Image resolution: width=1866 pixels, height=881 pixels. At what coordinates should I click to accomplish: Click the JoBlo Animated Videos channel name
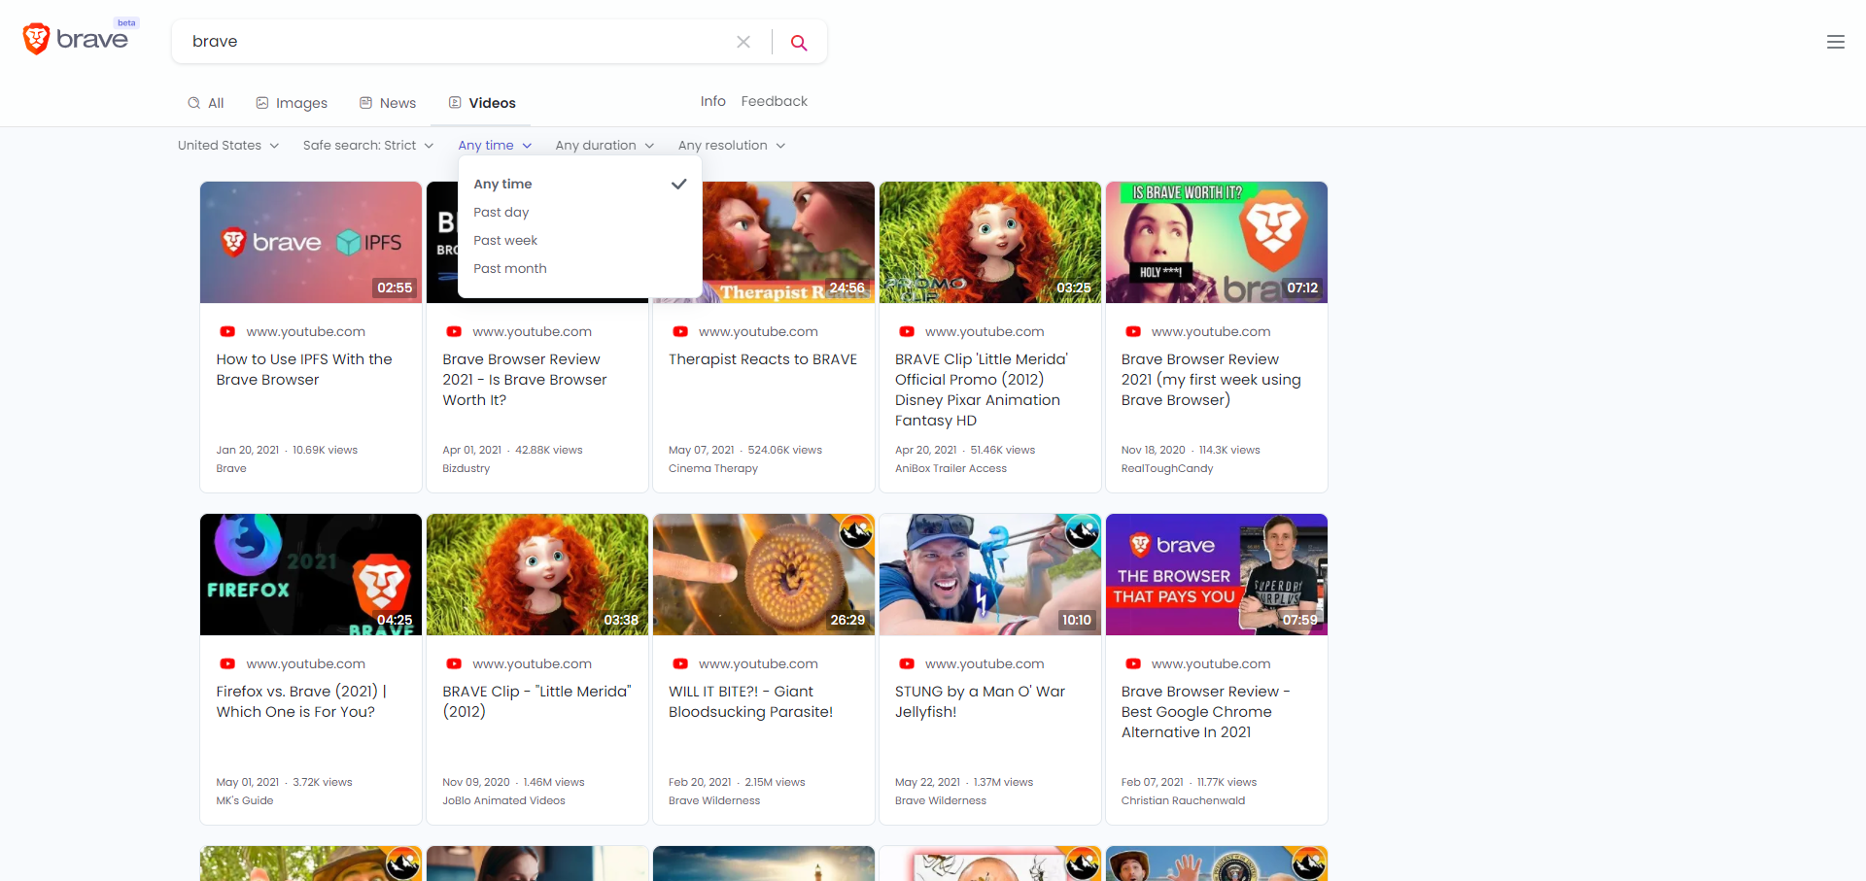coord(503,800)
